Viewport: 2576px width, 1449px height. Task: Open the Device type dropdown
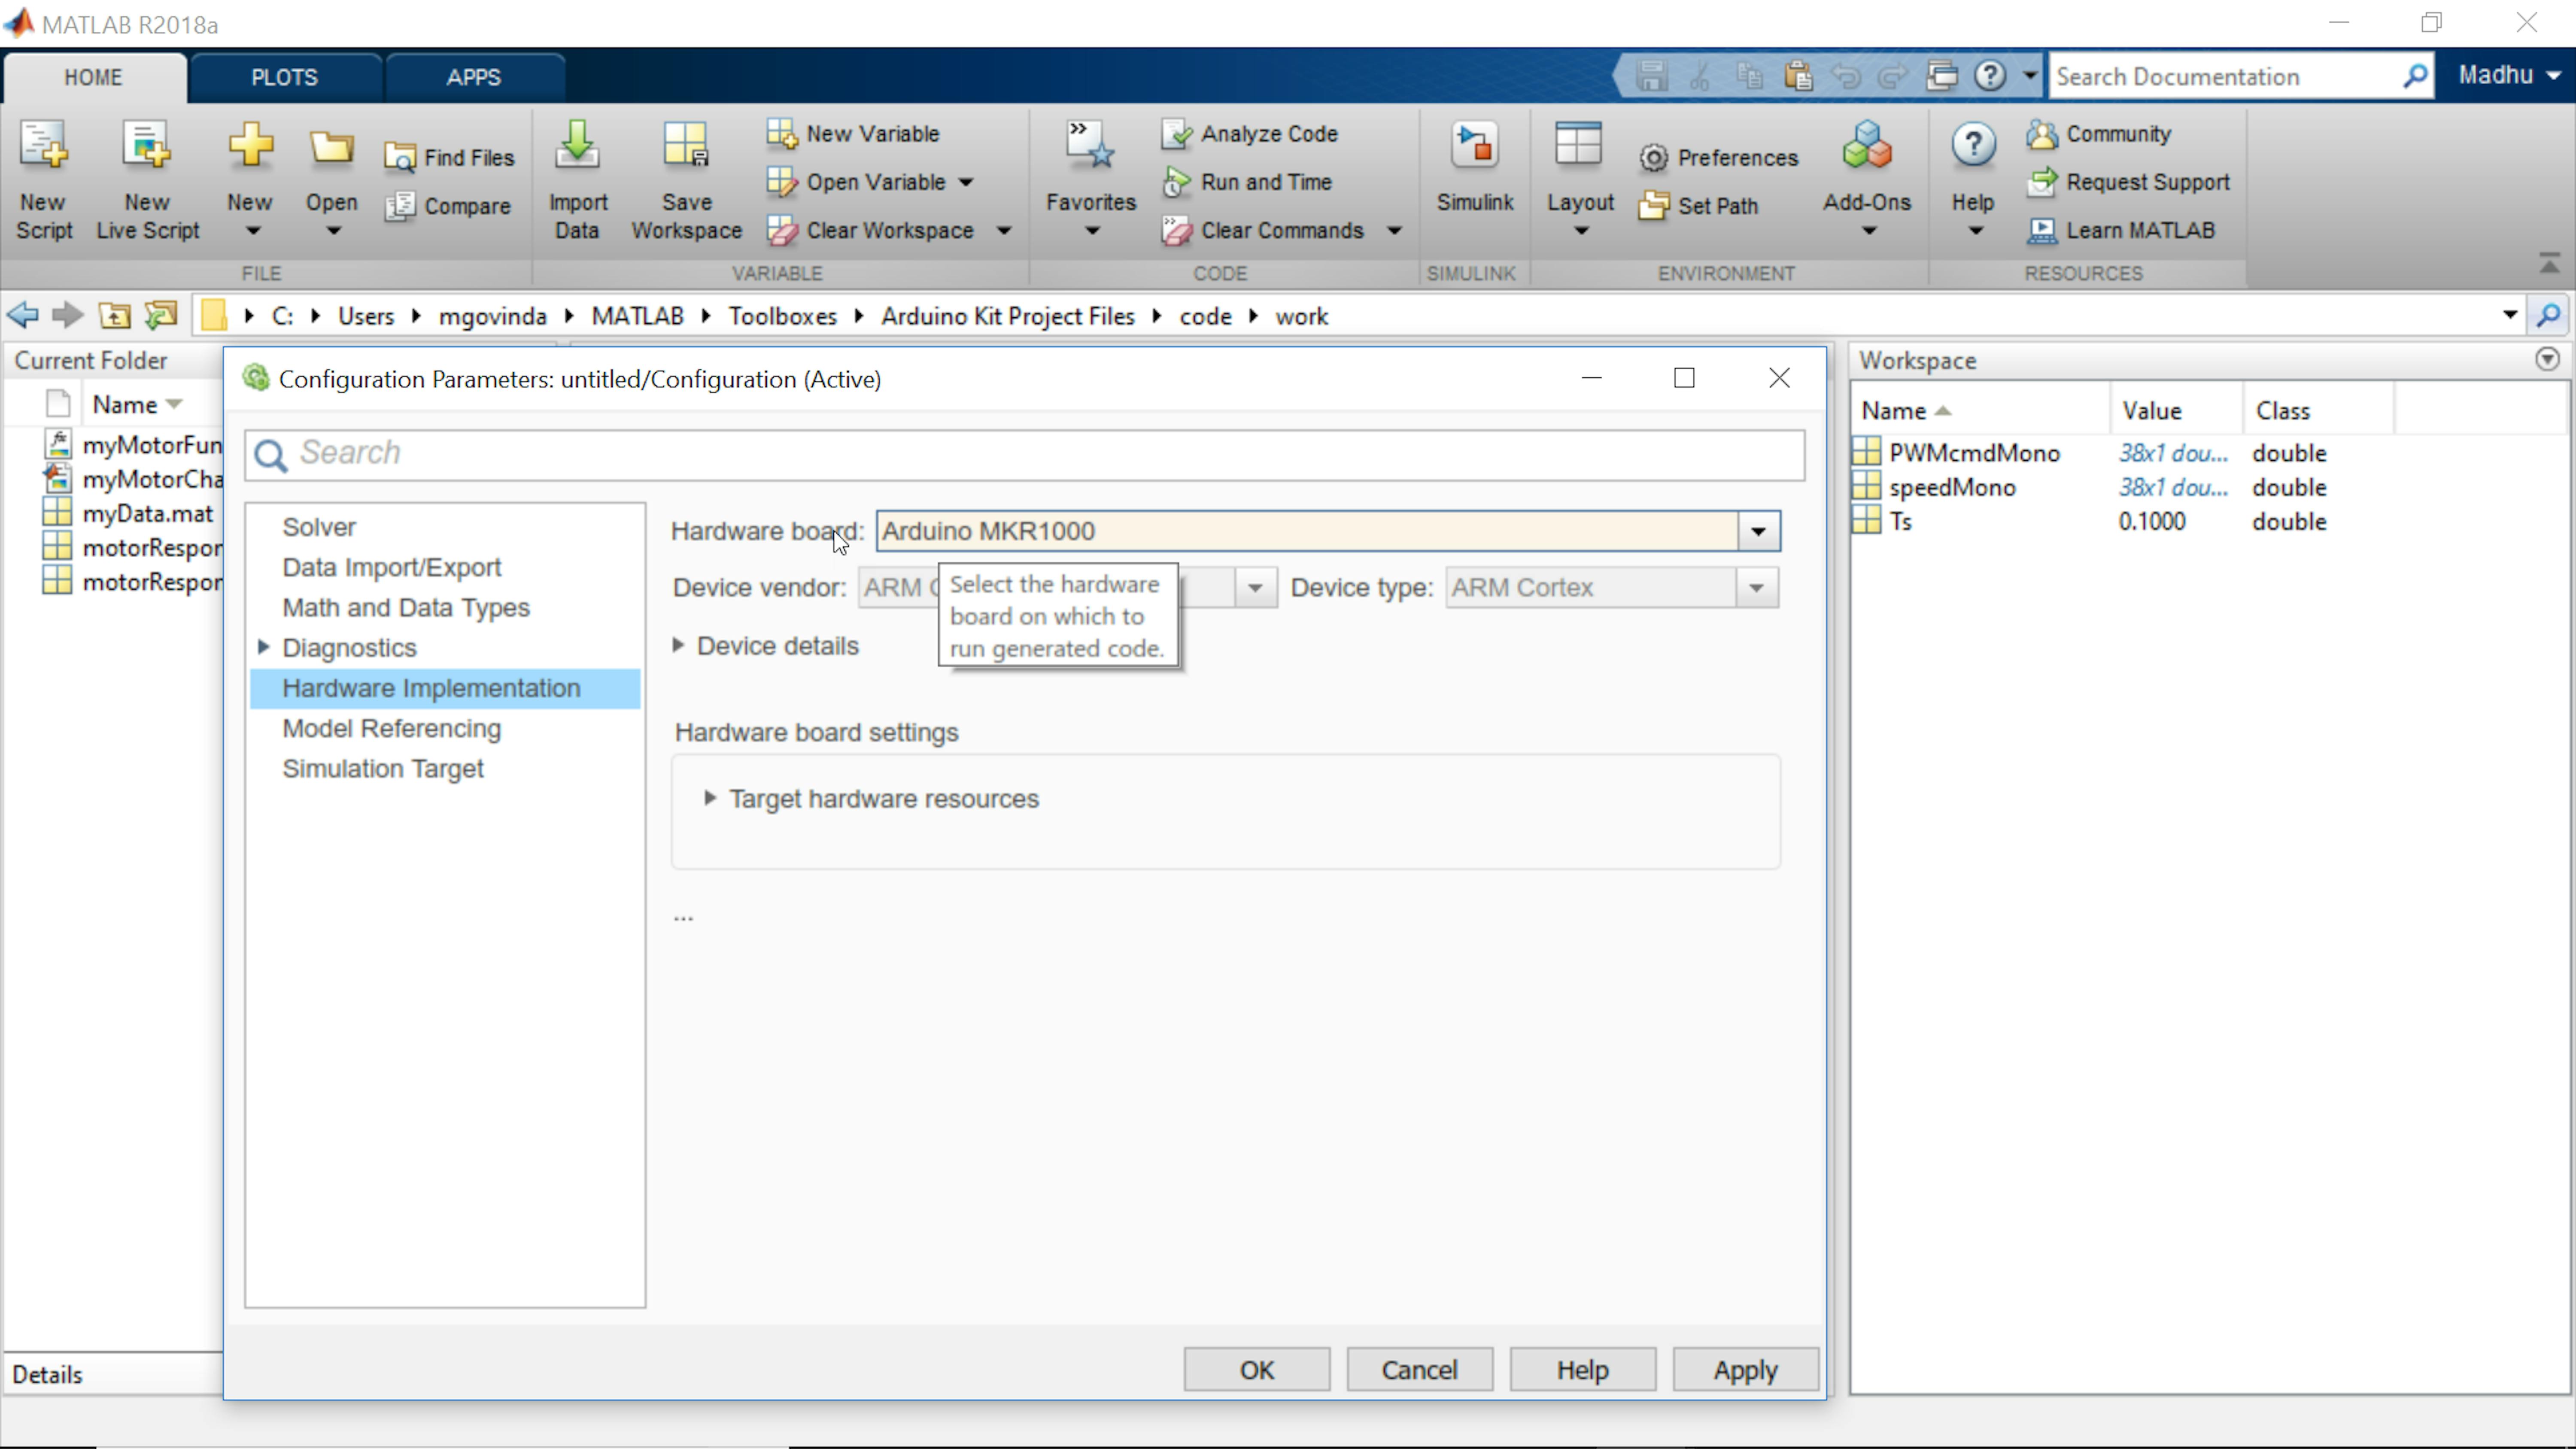tap(1757, 588)
